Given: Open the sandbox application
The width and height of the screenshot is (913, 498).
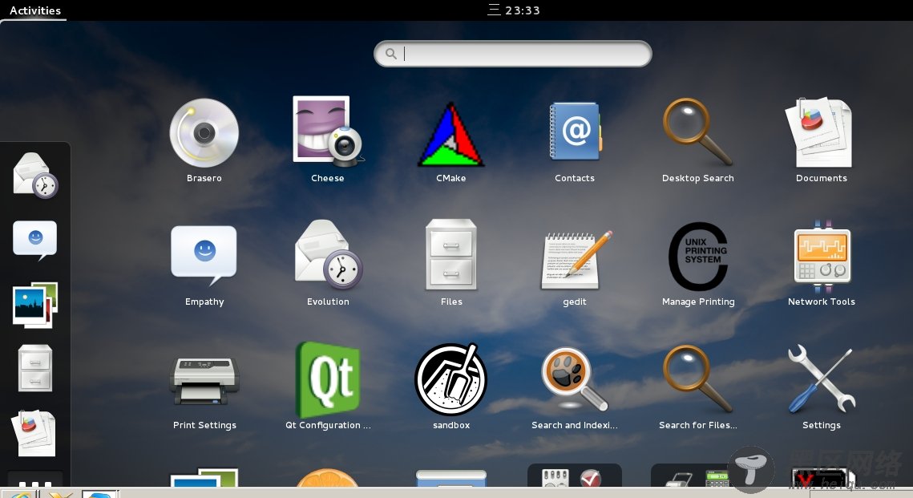Looking at the screenshot, I should pyautogui.click(x=450, y=379).
